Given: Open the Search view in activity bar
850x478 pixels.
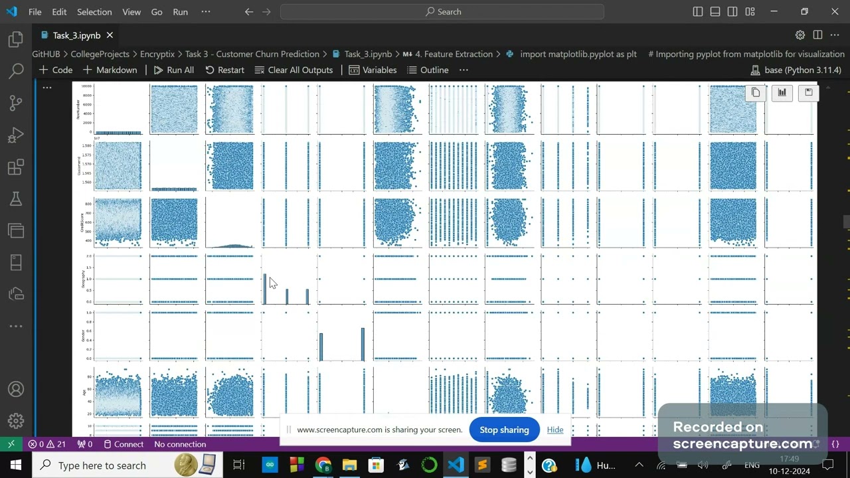Looking at the screenshot, I should 16,71.
